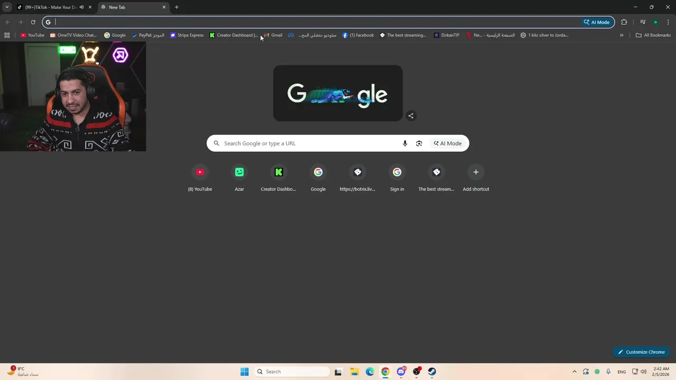
Task: Expand the All Bookmarks folder
Action: point(653,35)
